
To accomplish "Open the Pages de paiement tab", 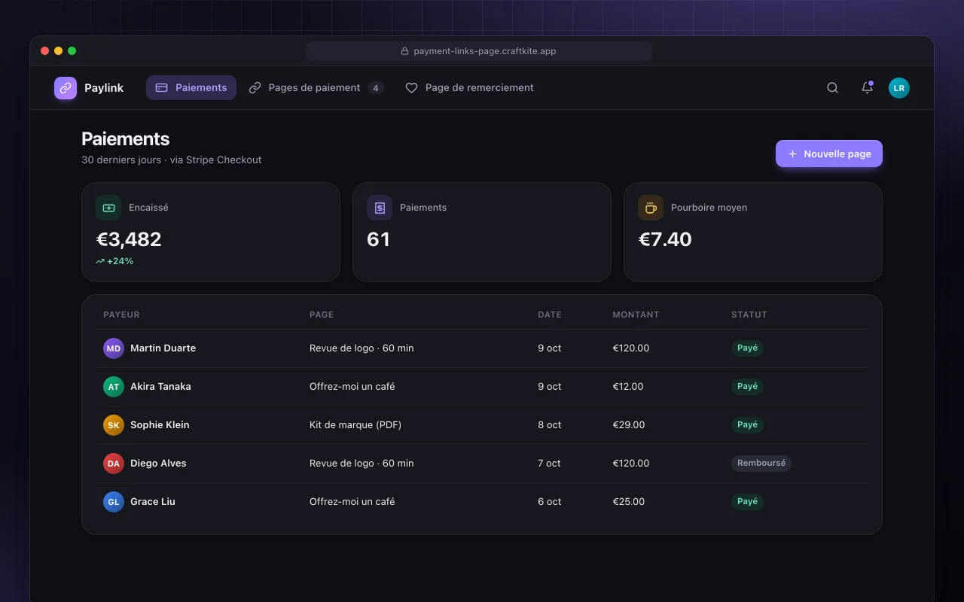I will click(x=316, y=88).
